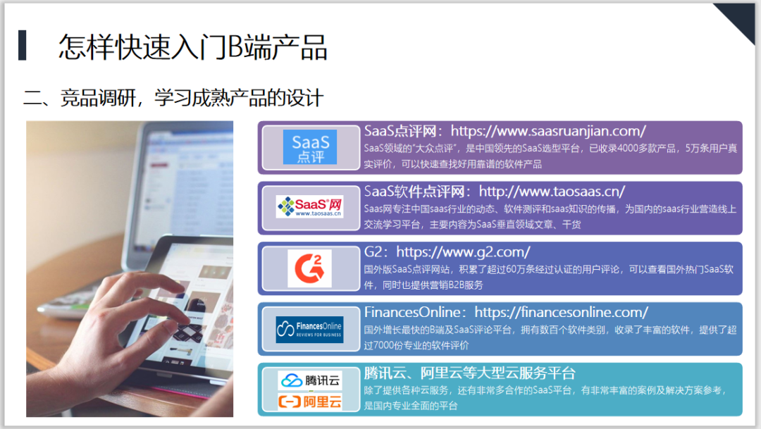
Task: Click the label FinancesOnline：
Action: [416, 312]
